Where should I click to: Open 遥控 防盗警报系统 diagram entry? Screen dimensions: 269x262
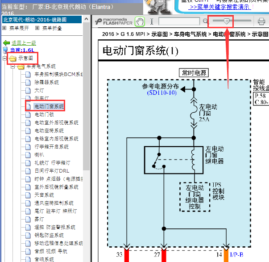point(55,227)
